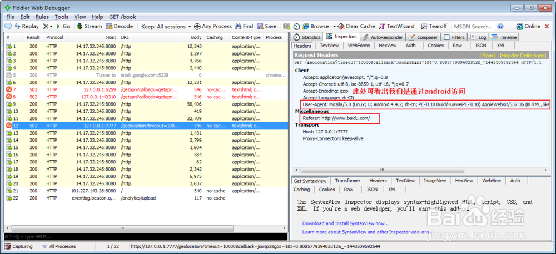
Task: Toggle the Decode button
Action: [120, 26]
